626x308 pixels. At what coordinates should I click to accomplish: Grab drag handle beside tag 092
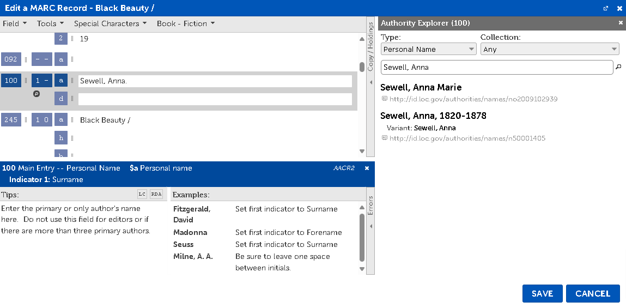(x=26, y=59)
